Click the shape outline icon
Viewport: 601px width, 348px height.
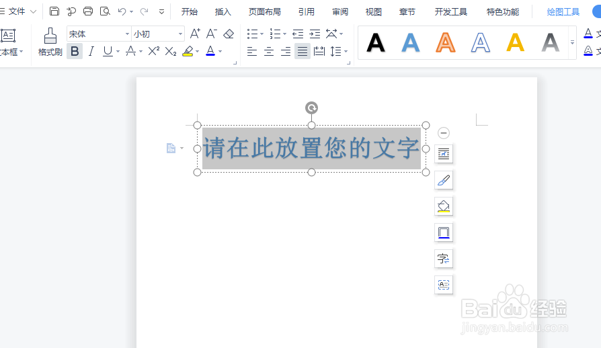coord(444,232)
